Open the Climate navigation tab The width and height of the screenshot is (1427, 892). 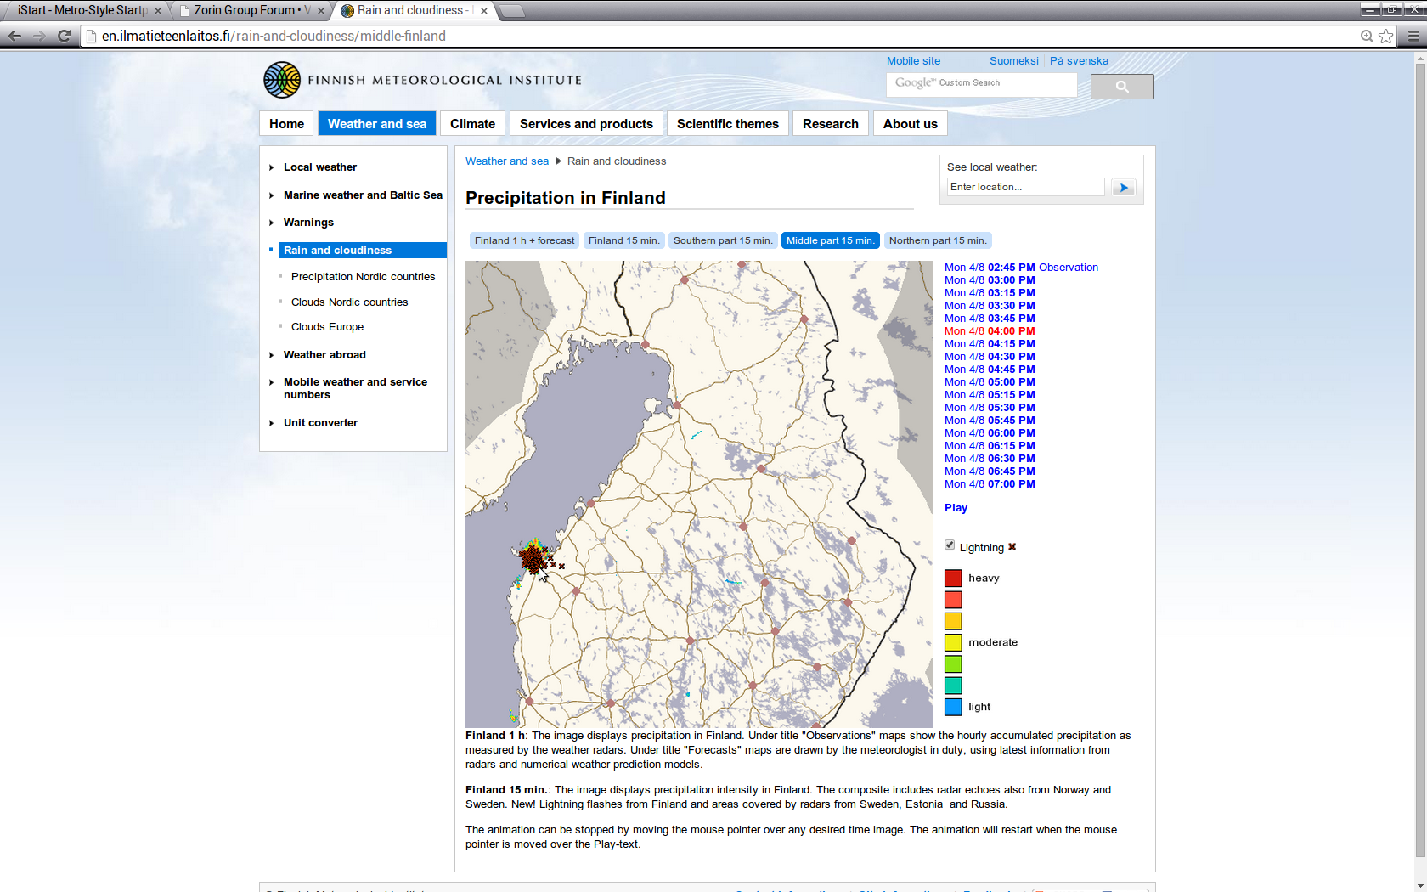pos(472,124)
